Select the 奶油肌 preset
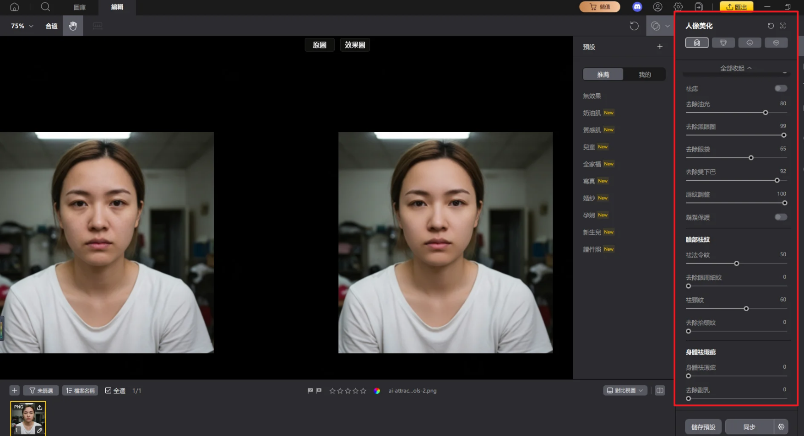This screenshot has height=436, width=804. (592, 113)
